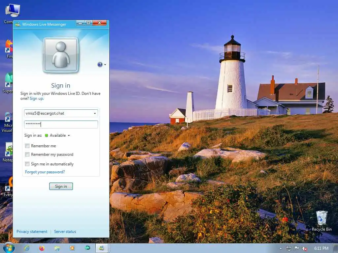Click the muted volume tray icon
338x253 pixels.
pos(305,248)
